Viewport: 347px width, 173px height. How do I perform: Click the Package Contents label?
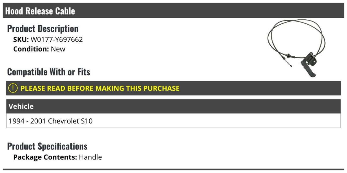(45, 157)
